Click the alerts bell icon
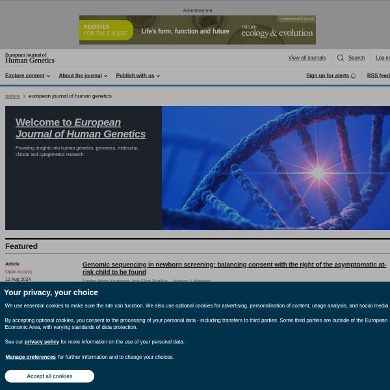This screenshot has width=390, height=390. point(353,76)
